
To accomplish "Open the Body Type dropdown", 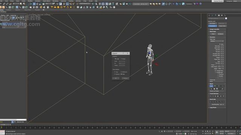I will [217, 41].
